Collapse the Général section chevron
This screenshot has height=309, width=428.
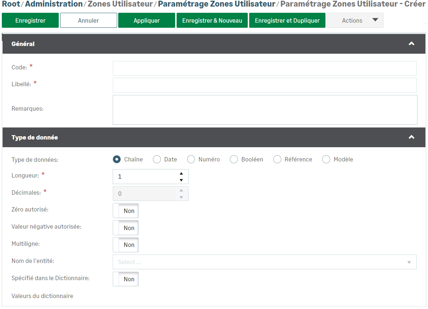(411, 44)
